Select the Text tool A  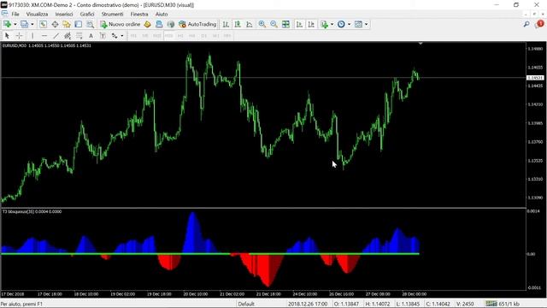[91, 36]
